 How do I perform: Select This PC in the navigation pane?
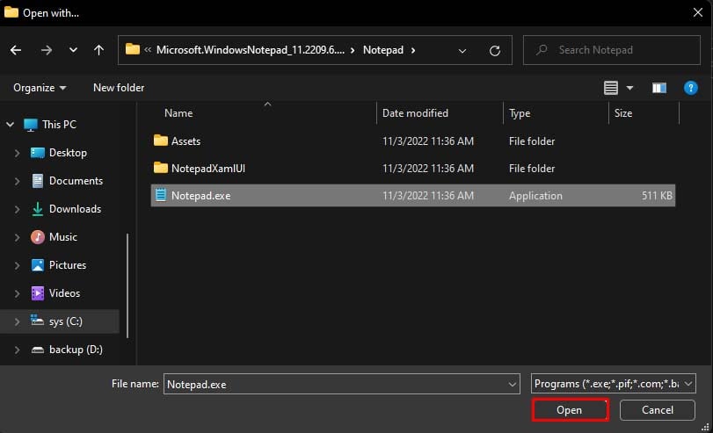59,124
